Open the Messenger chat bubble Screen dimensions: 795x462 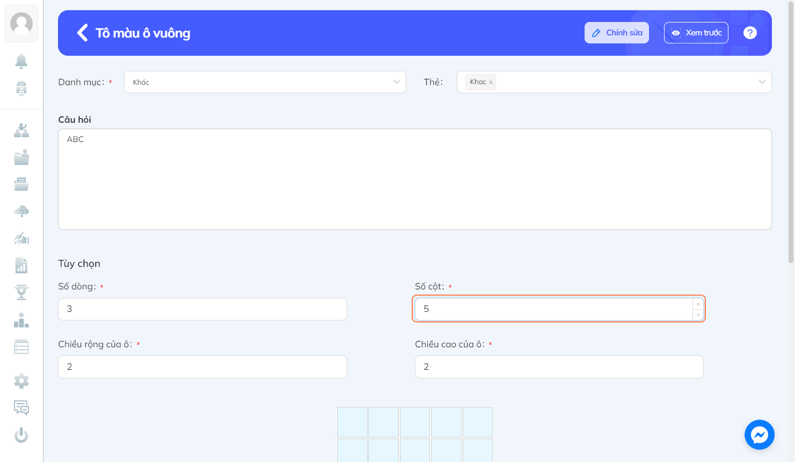click(x=760, y=435)
